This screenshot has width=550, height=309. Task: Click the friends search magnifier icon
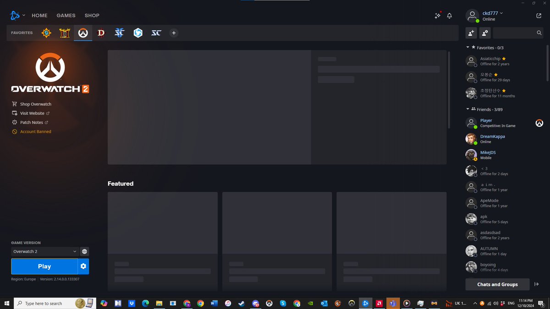point(539,33)
